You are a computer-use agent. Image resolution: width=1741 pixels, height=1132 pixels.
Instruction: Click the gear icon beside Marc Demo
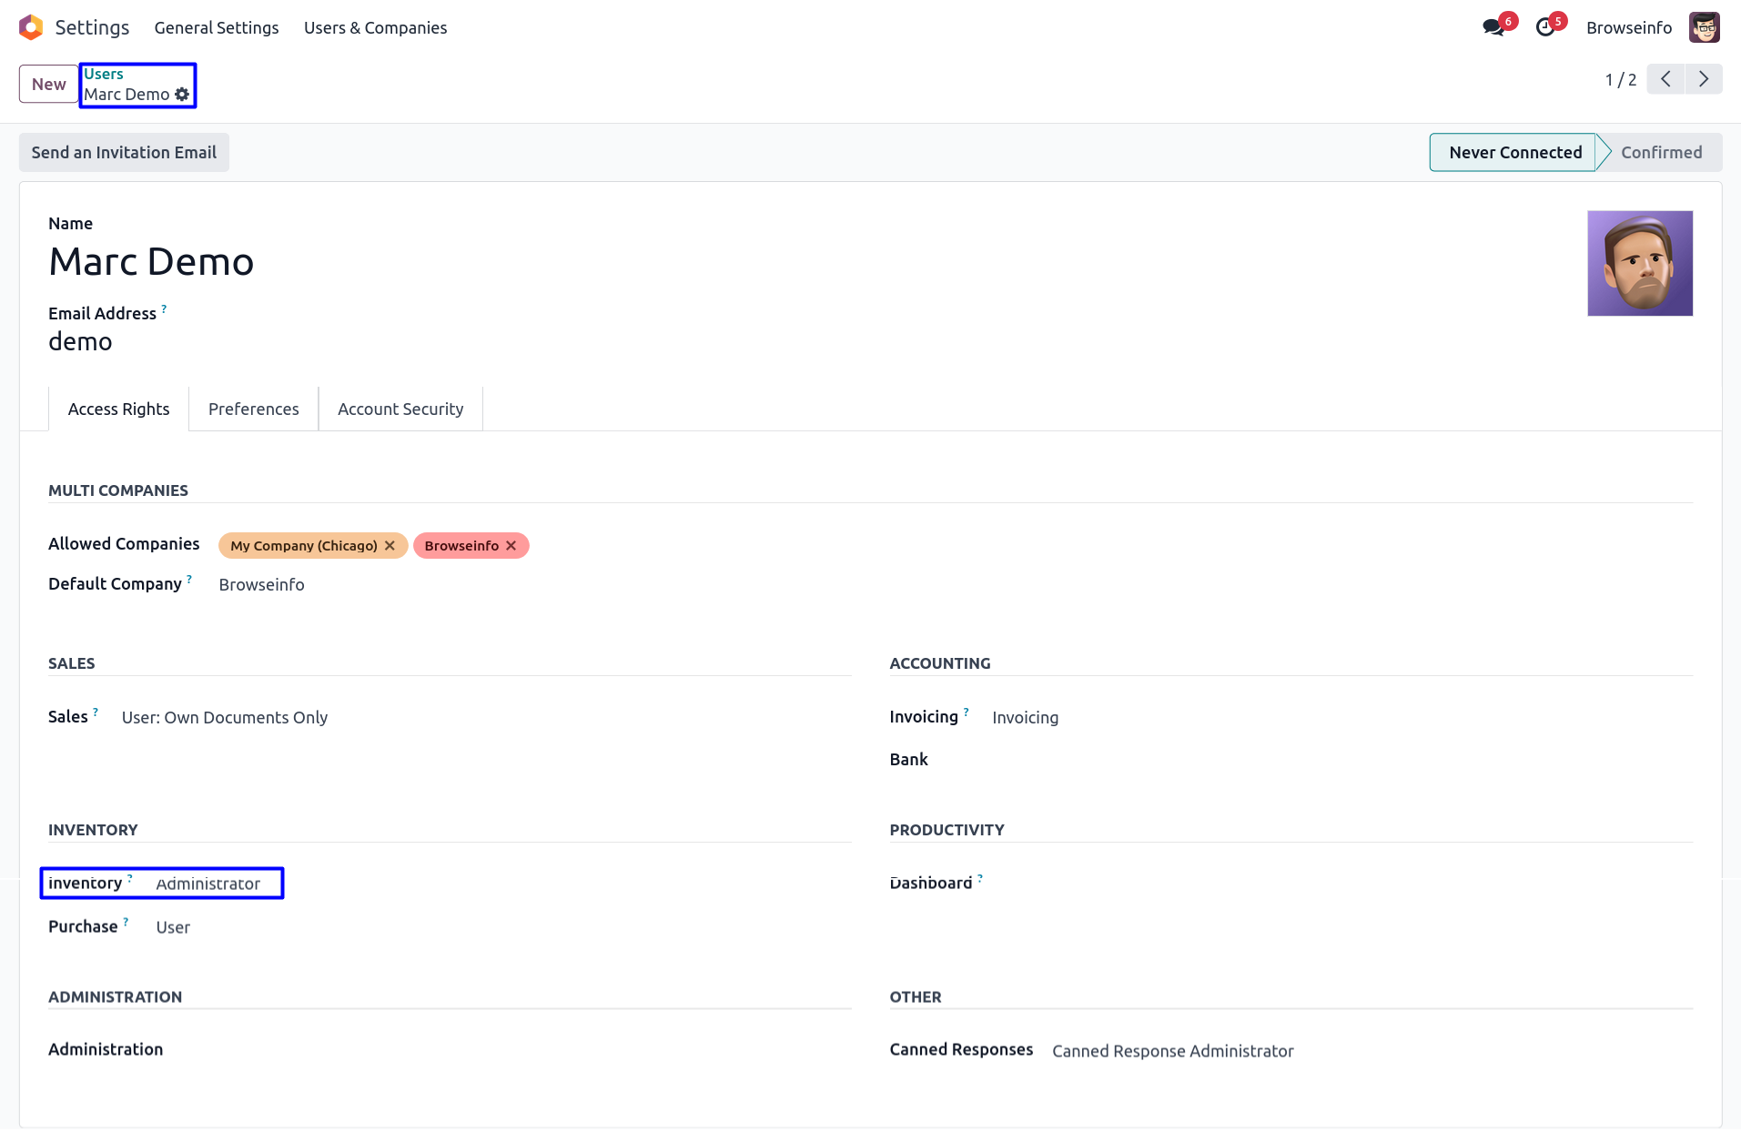(x=182, y=95)
